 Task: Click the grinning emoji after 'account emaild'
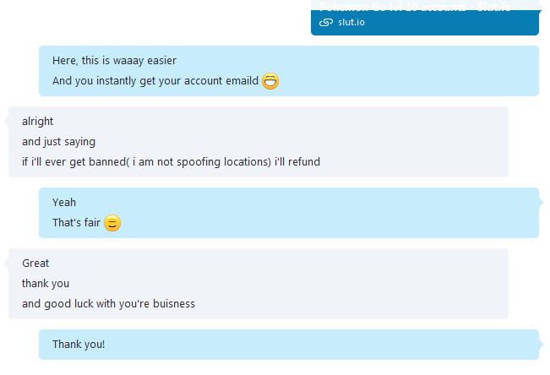pyautogui.click(x=270, y=81)
